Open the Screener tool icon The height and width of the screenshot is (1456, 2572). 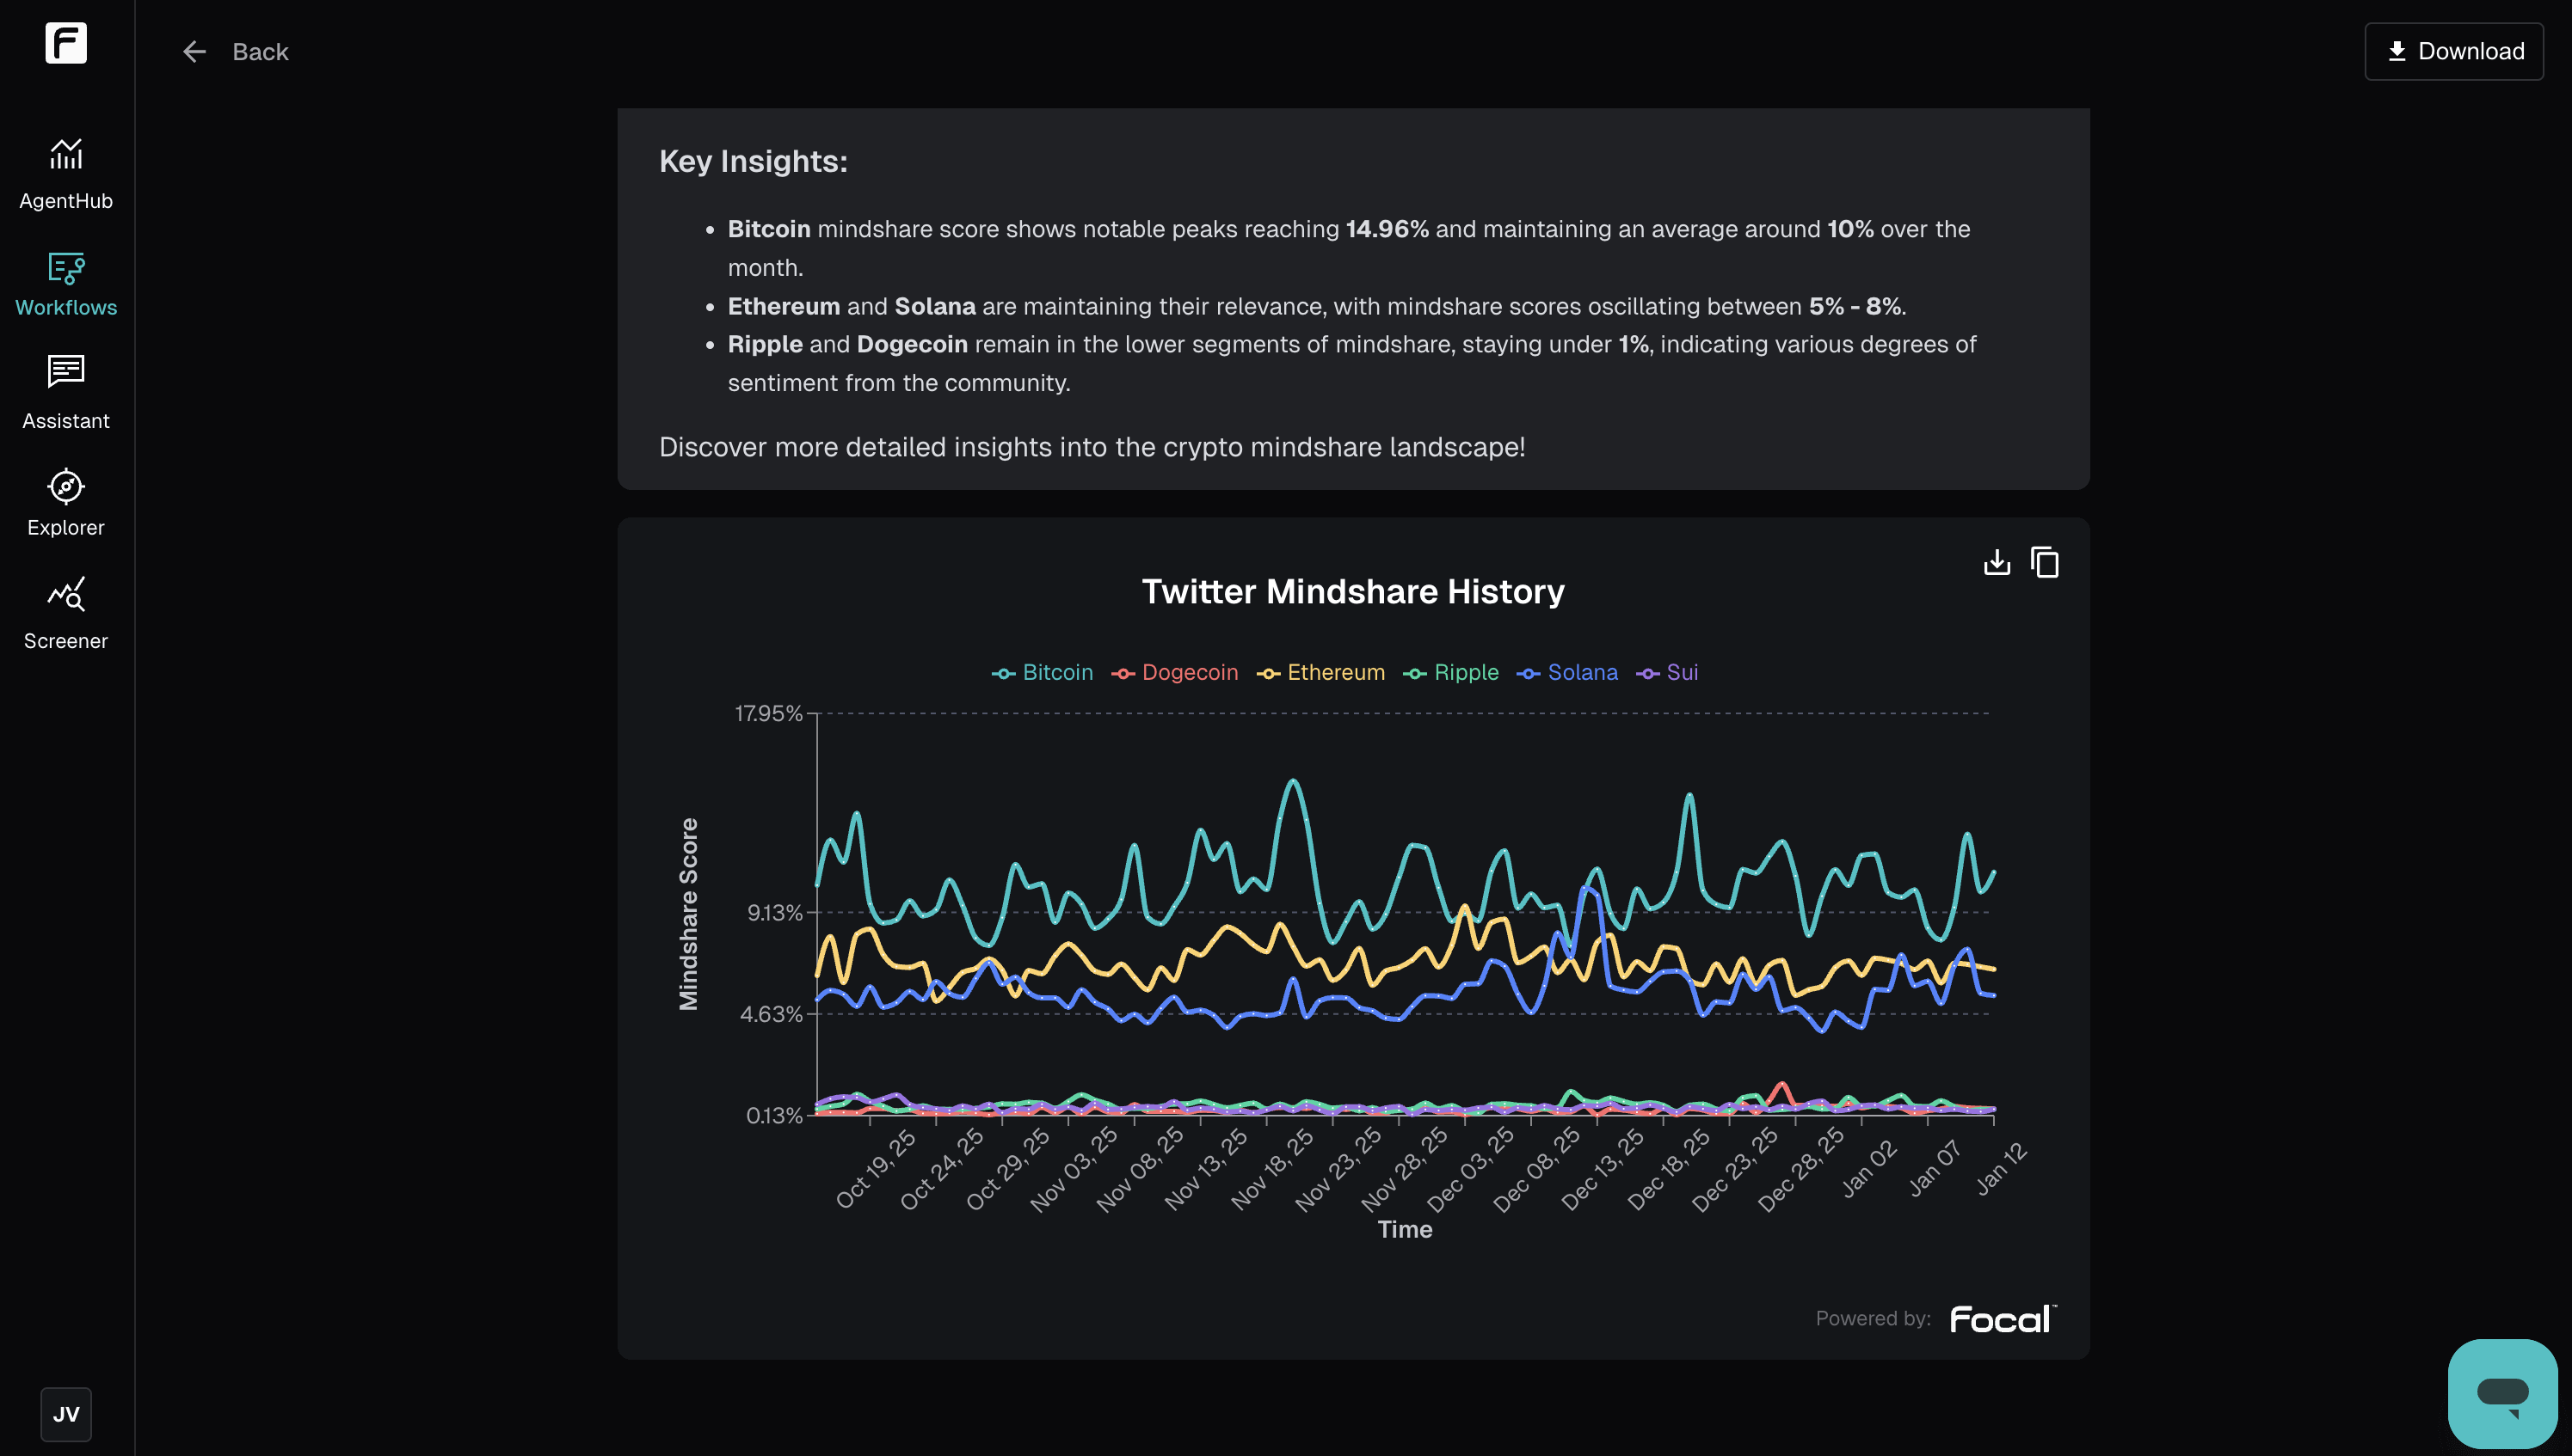pos(66,595)
